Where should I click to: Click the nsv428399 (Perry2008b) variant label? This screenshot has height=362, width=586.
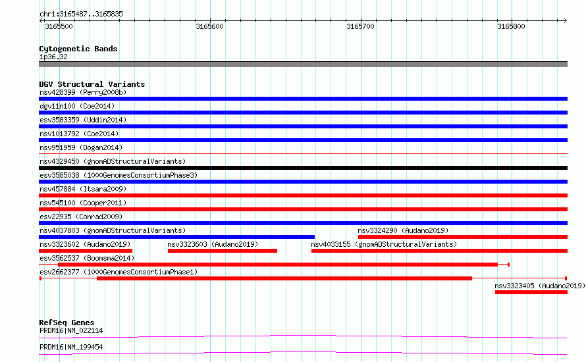83,92
